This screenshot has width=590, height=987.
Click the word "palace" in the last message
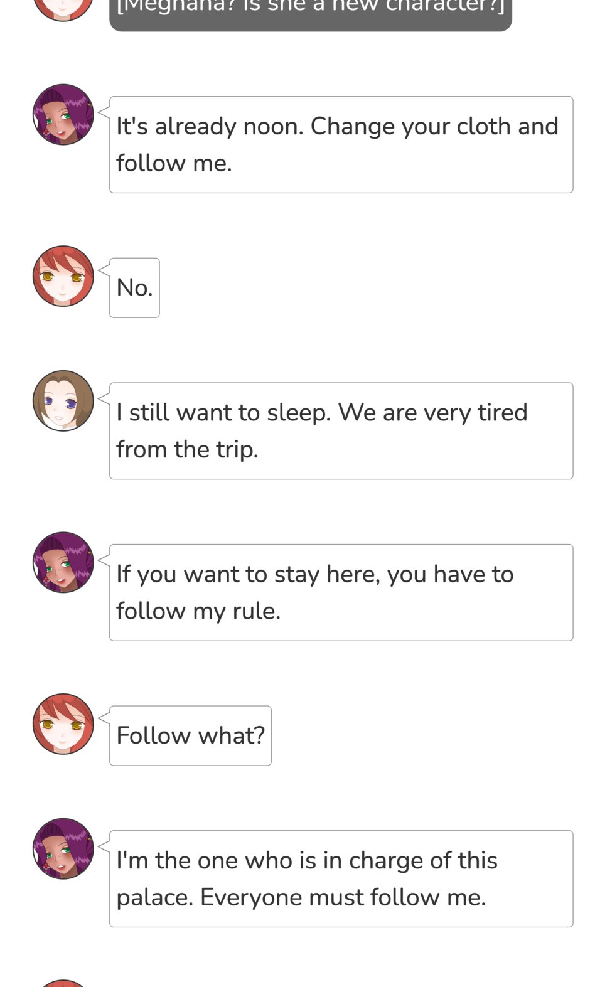point(154,898)
